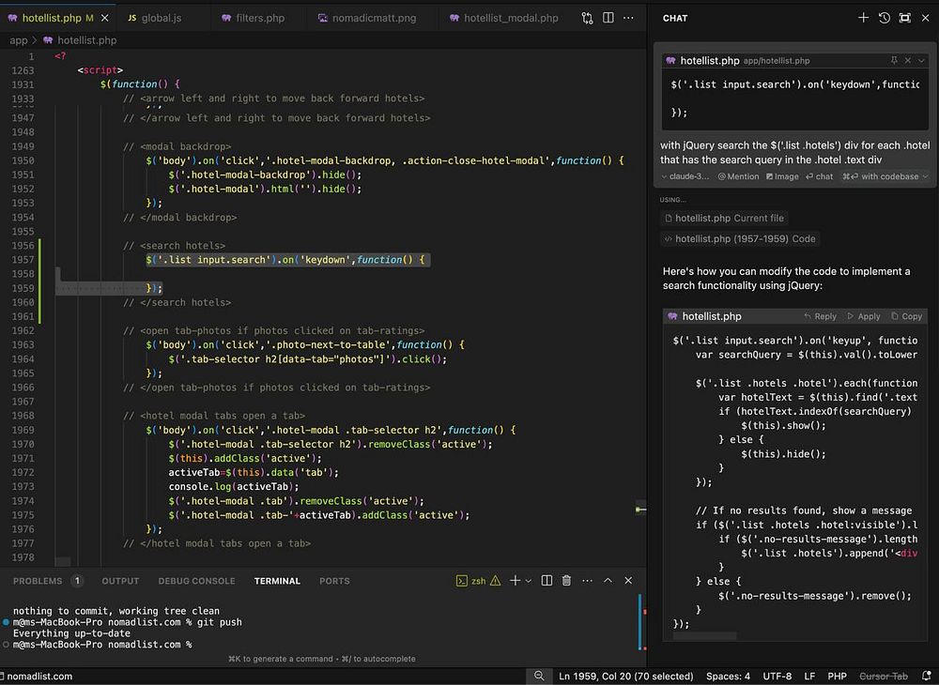Image resolution: width=939 pixels, height=685 pixels.
Task: Toggle Cursor Tab in the status bar
Action: (884, 677)
